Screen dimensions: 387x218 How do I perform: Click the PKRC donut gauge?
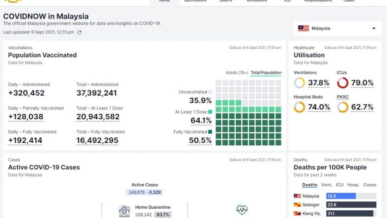pos(342,107)
